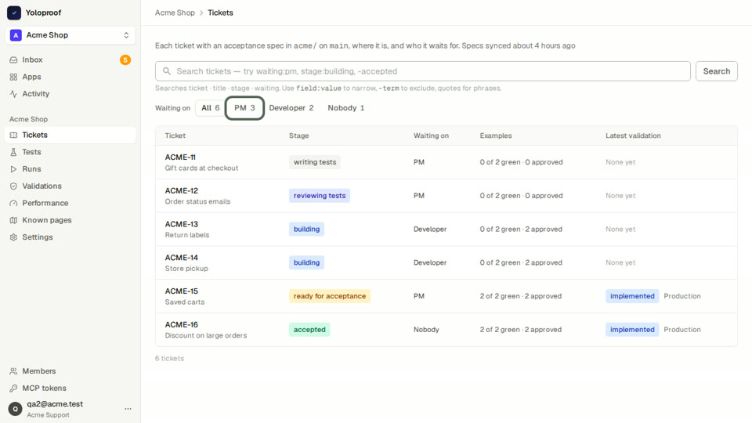Image resolution: width=752 pixels, height=423 pixels.
Task: Click 'Discount on large orders' ticket title
Action: (x=206, y=336)
